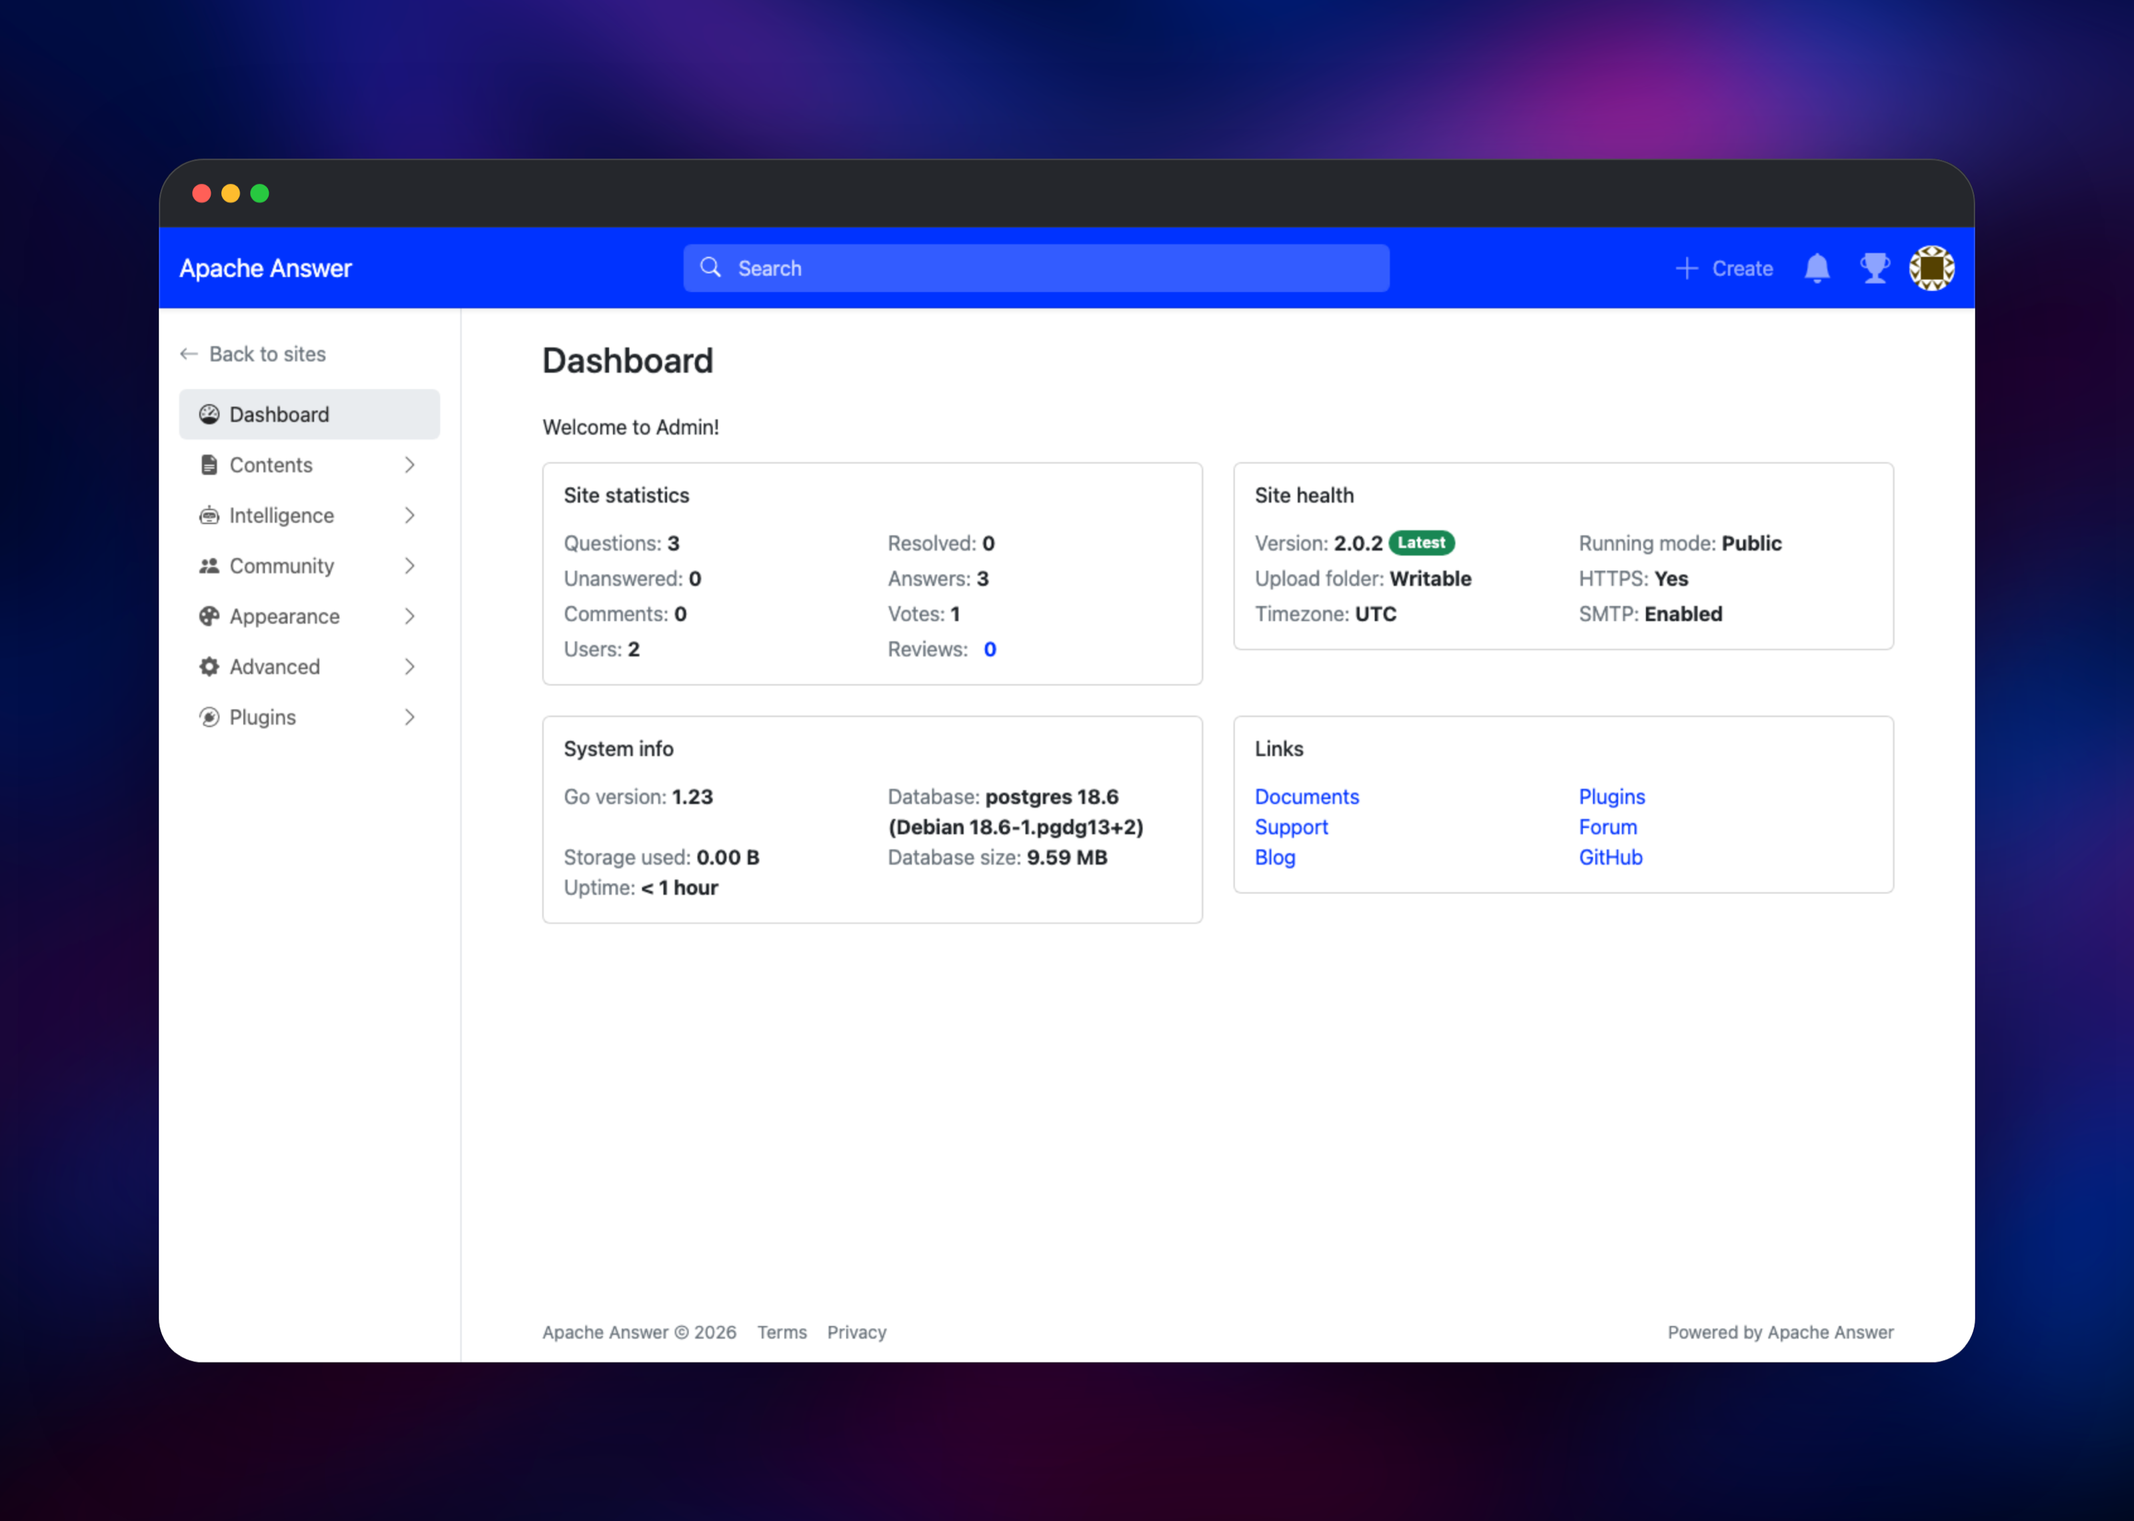The height and width of the screenshot is (1521, 2134).
Task: Click the green macOS maximize button
Action: pos(259,193)
